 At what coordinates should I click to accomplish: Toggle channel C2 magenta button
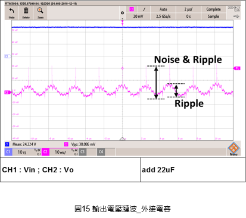point(45,152)
